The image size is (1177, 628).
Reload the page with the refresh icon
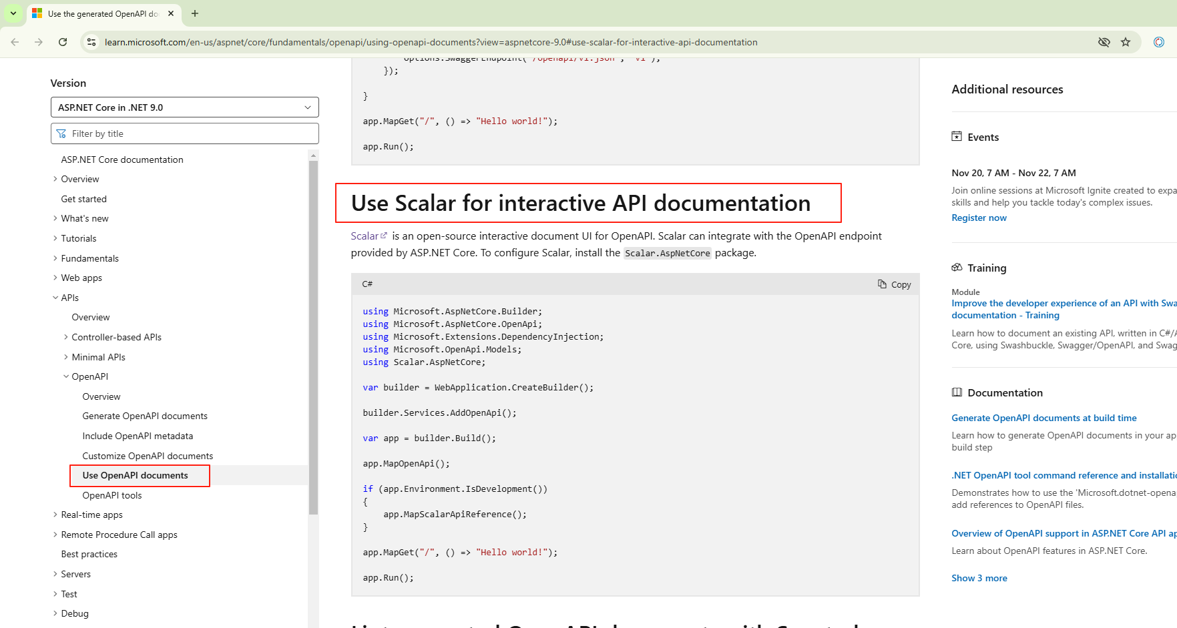63,42
